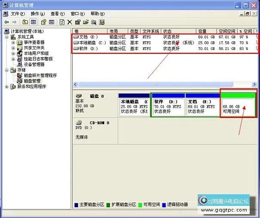Click the magnifier search toolbar icon
This screenshot has width=260, height=218.
click(x=94, y=22)
